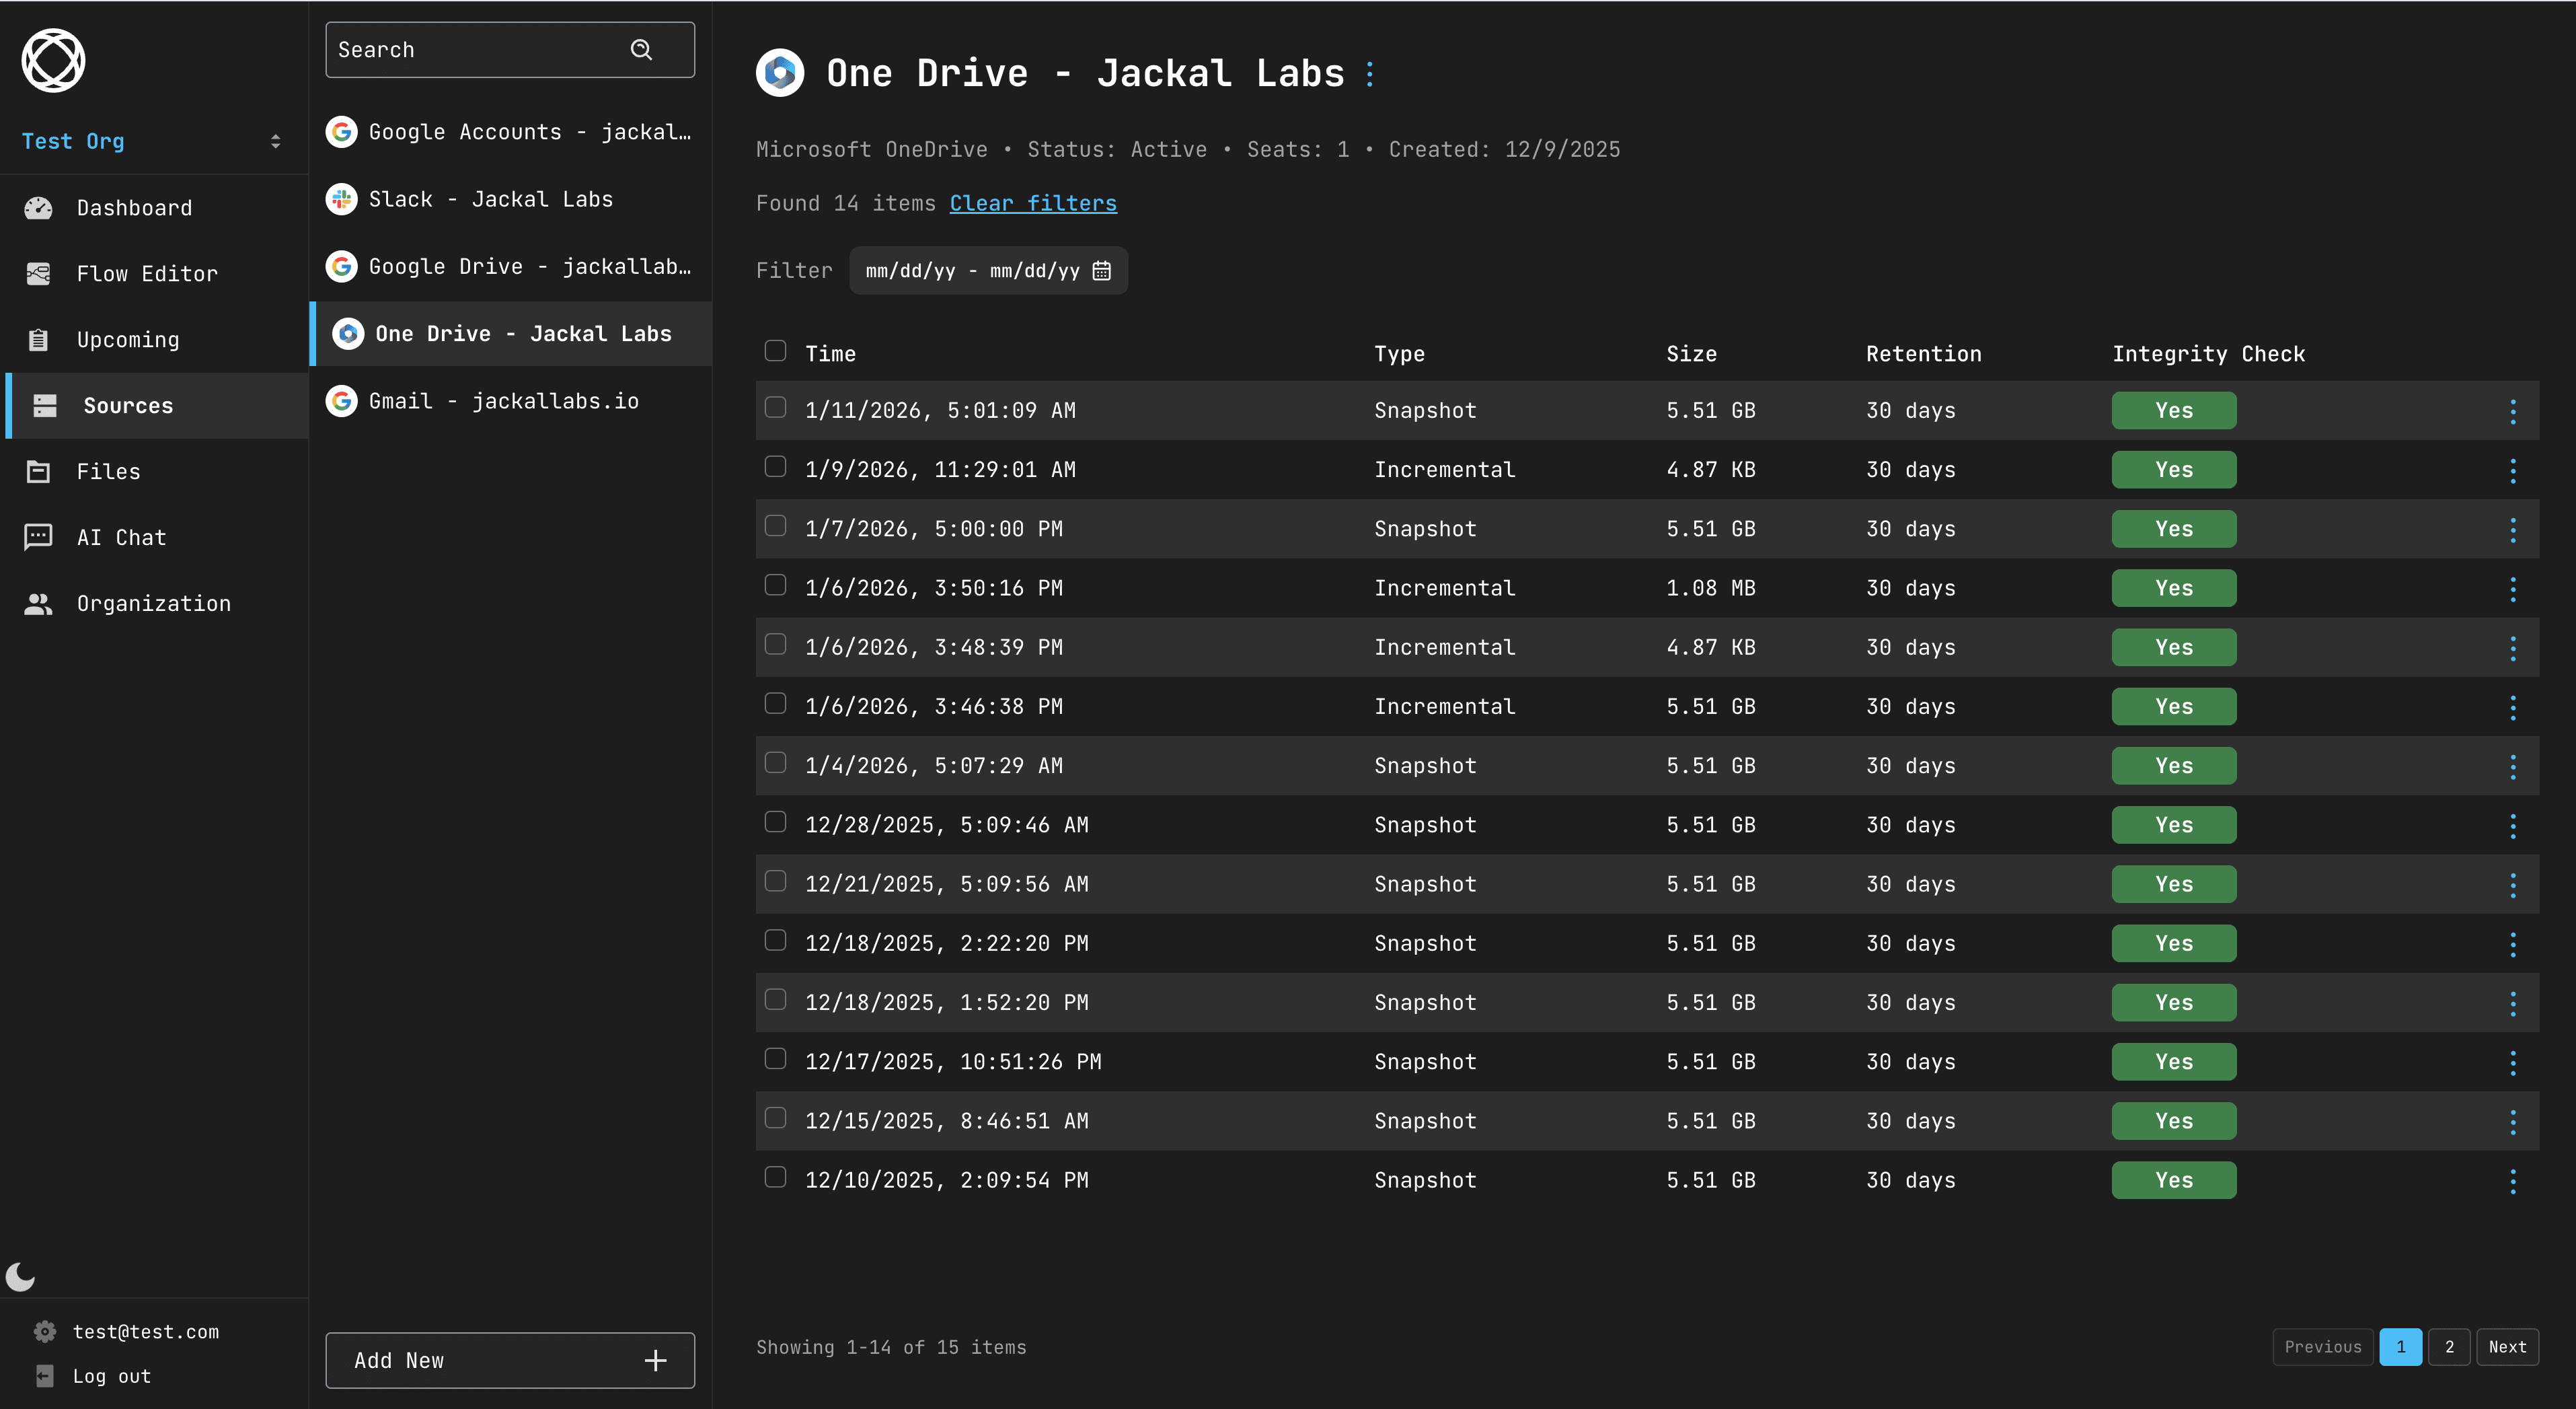
Task: Open the Files section
Action: tap(108, 471)
